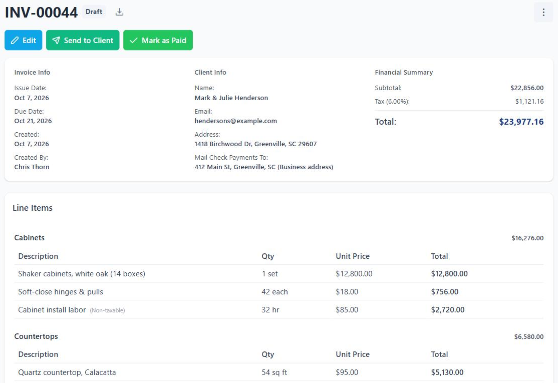Click the Cabinets section heading
Screen dimensions: 558x383
(x=30, y=237)
